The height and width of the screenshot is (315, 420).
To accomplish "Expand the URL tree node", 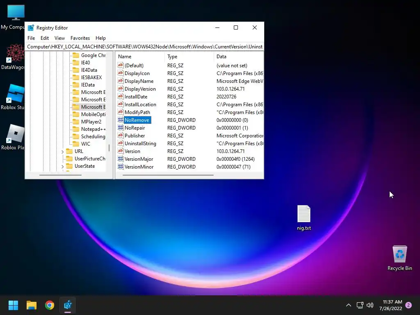I will 62,152.
